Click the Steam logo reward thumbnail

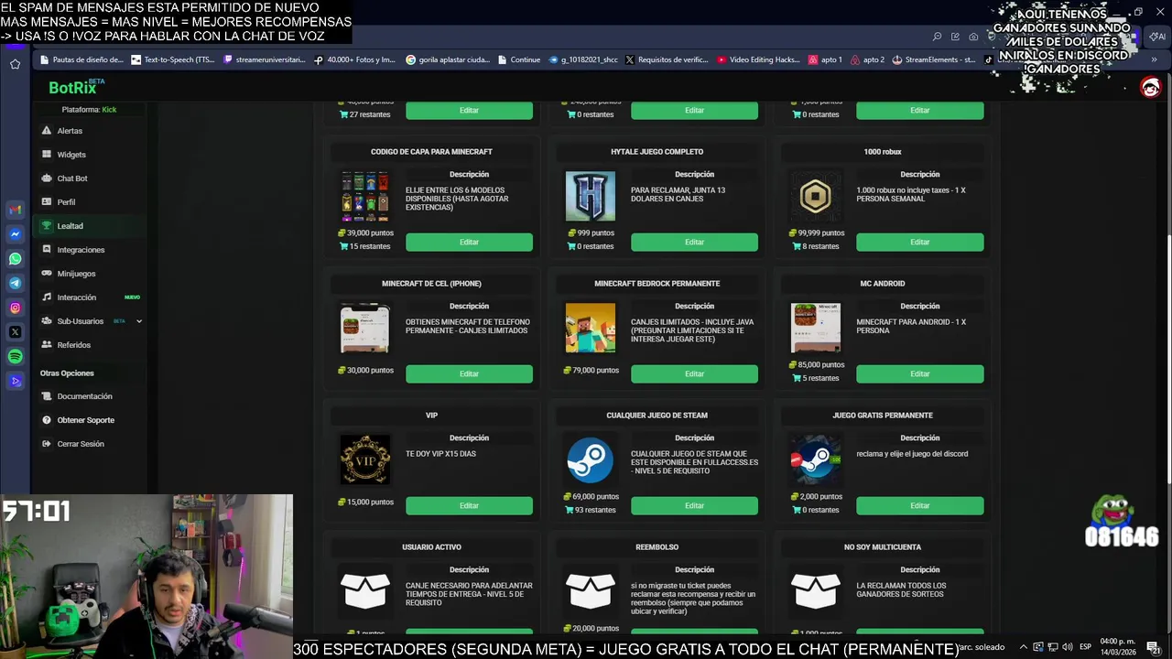point(591,459)
